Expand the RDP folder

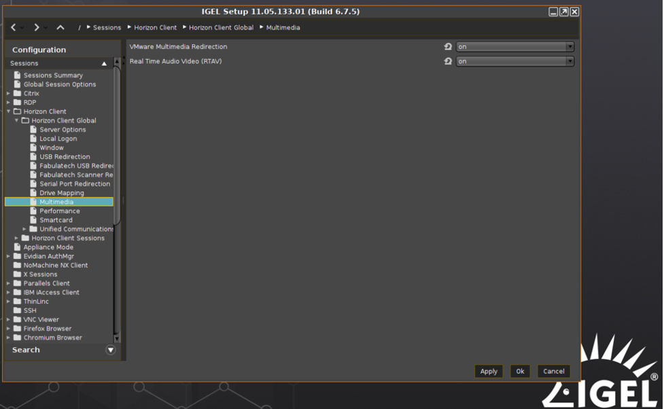(x=8, y=103)
